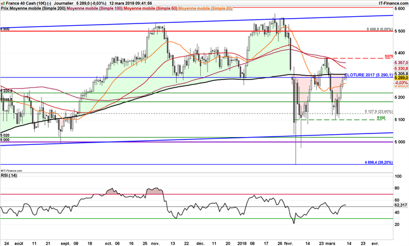The width and height of the screenshot is (409, 246).
Task: Click the 06 date label on the time axis
Action: [x=117, y=244]
